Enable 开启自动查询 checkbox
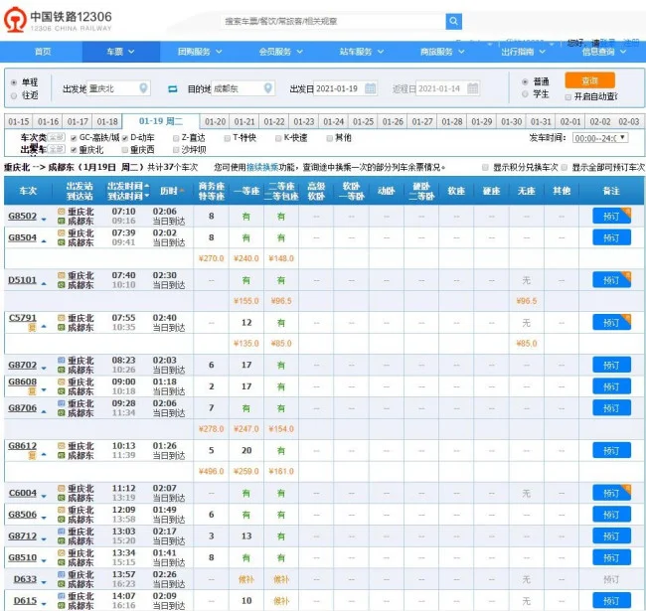 (568, 96)
